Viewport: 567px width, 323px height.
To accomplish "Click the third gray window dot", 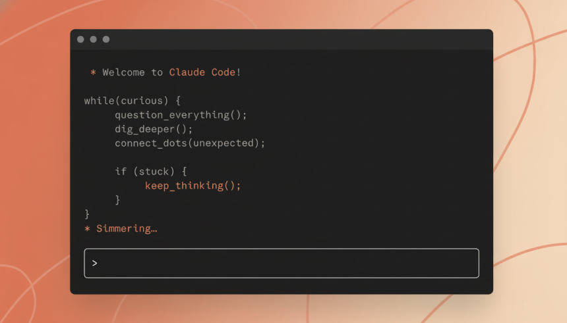I will coord(106,39).
